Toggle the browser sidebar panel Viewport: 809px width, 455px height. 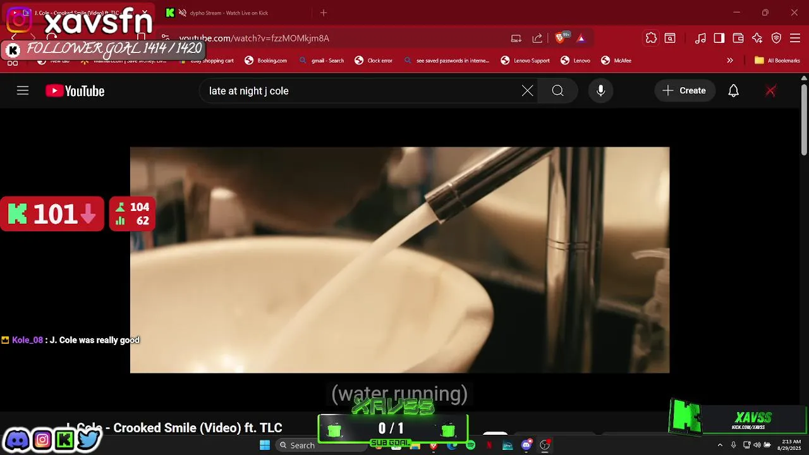pos(719,39)
